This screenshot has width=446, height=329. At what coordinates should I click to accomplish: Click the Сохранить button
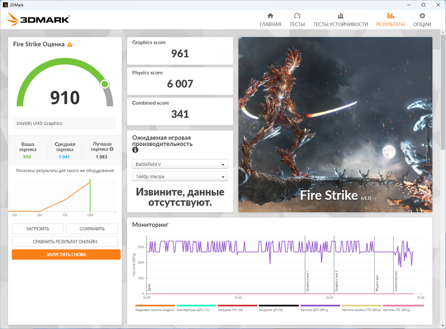click(92, 229)
